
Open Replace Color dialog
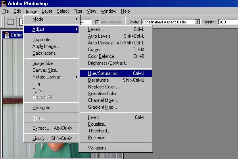point(116,87)
